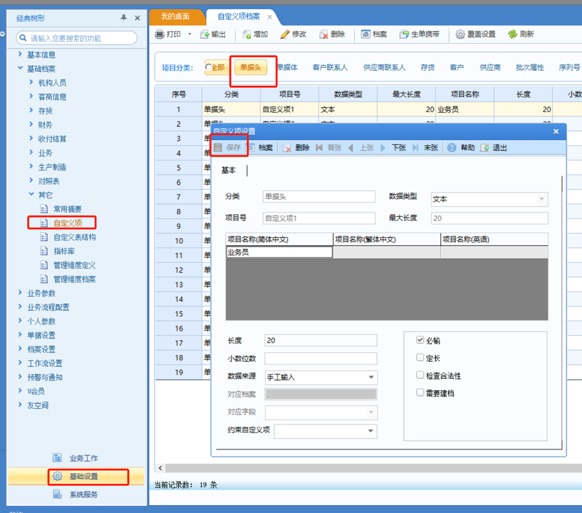Viewport: 582px width, 513px height.
Task: Expand 业务参数 tree node
Action: tap(20, 293)
